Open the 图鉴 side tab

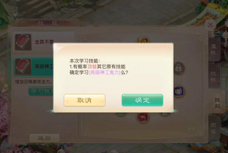click(x=213, y=128)
